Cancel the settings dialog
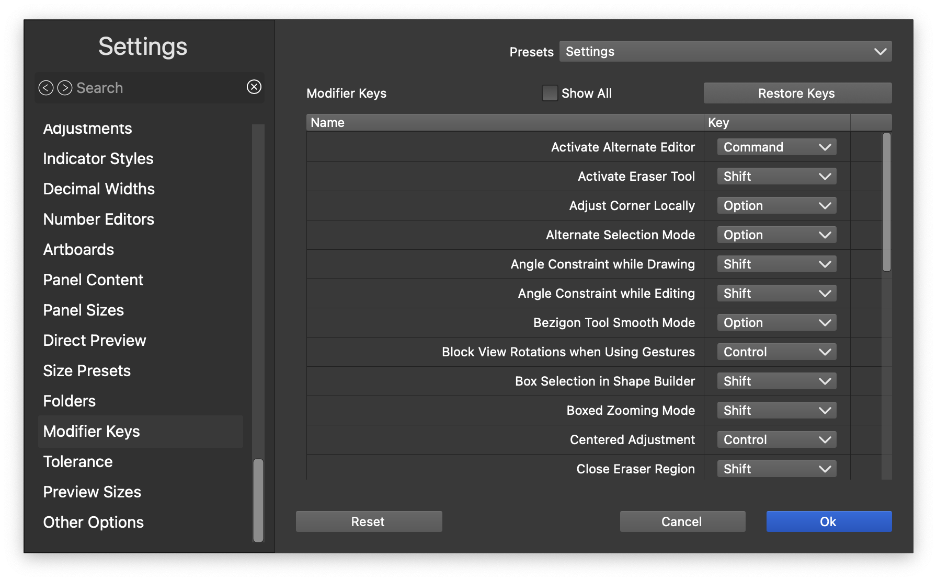 (x=682, y=521)
